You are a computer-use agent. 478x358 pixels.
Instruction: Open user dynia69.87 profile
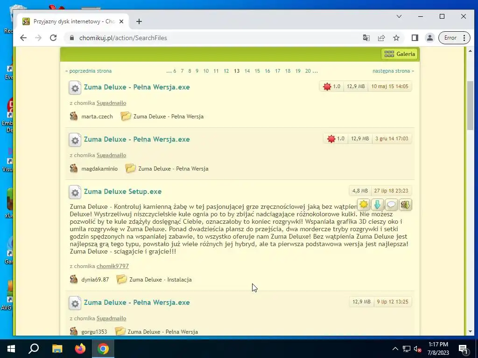coord(95,280)
